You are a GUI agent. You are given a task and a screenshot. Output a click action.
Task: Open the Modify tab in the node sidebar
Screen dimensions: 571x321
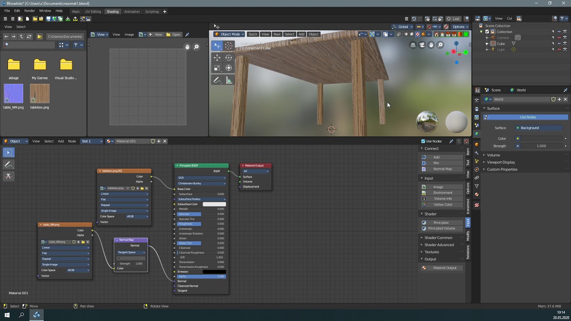point(468,236)
